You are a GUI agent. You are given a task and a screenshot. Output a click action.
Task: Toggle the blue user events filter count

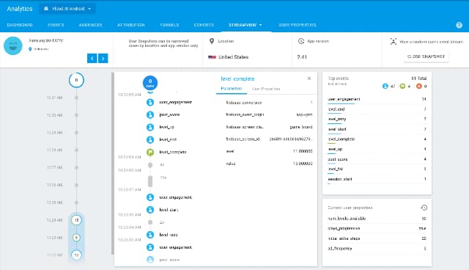pos(389,86)
